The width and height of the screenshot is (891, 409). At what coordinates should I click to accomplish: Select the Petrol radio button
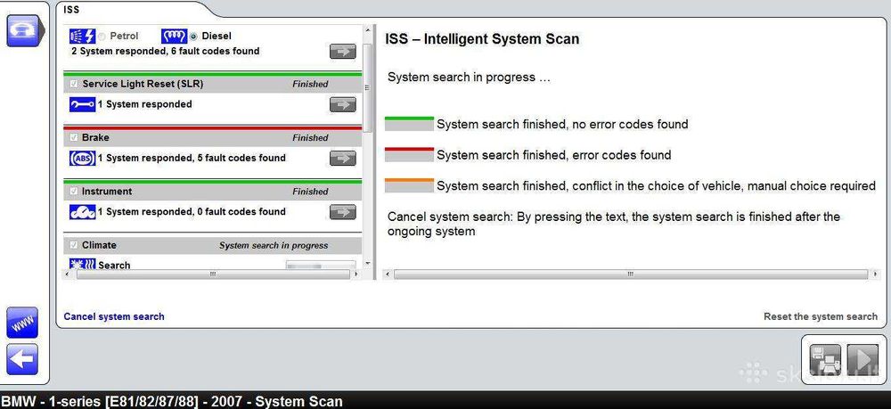(102, 37)
